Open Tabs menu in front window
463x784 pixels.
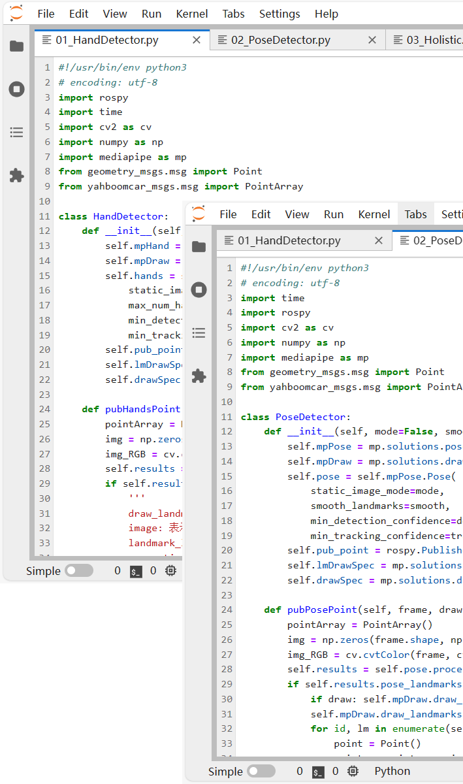pos(416,214)
